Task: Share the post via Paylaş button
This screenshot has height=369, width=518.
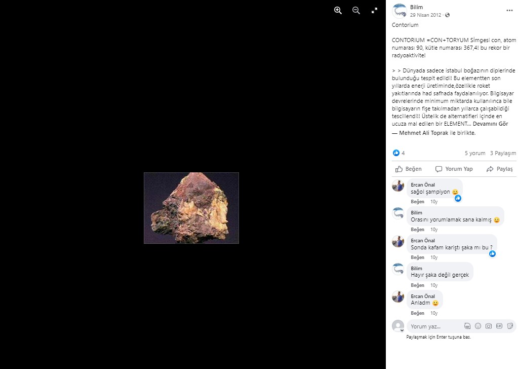Action: click(x=499, y=169)
